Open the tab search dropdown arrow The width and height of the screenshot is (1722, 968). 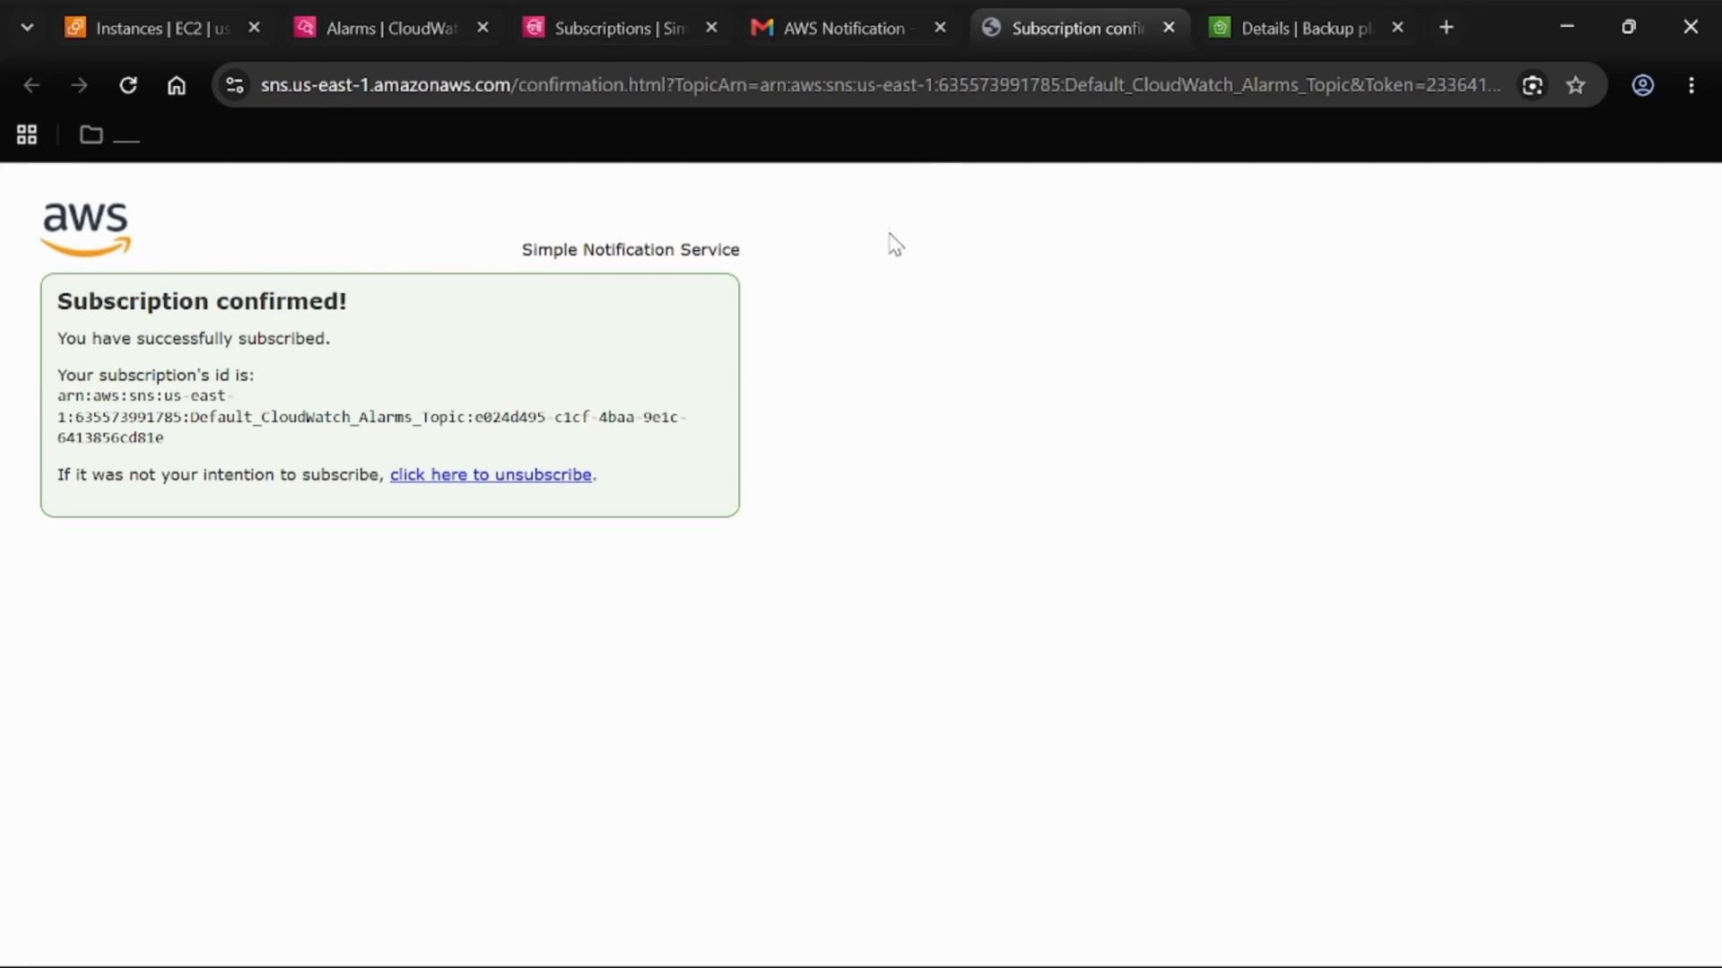[x=27, y=28]
